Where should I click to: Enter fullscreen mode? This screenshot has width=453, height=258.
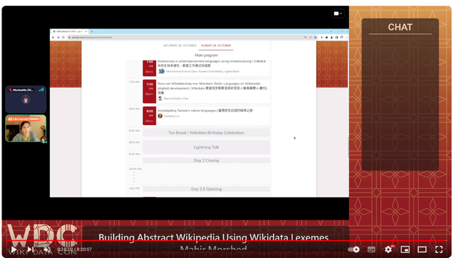pos(439,249)
